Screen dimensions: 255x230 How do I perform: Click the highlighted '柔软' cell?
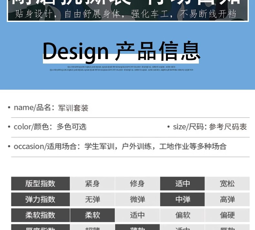(93, 215)
